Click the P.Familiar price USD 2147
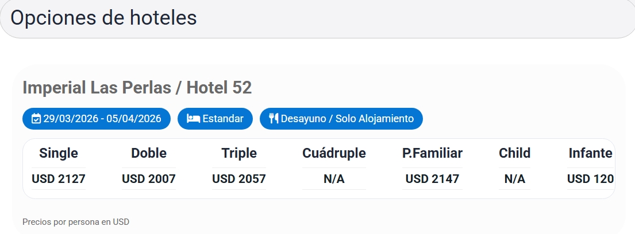This screenshot has width=635, height=234. (x=432, y=179)
